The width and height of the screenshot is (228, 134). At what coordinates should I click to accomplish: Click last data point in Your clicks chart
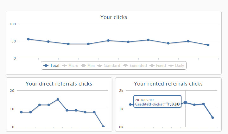(x=208, y=45)
